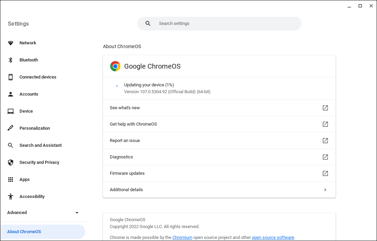The image size is (377, 241).
Task: Expand the Advanced section dropdown arrow
Action: [x=77, y=213]
